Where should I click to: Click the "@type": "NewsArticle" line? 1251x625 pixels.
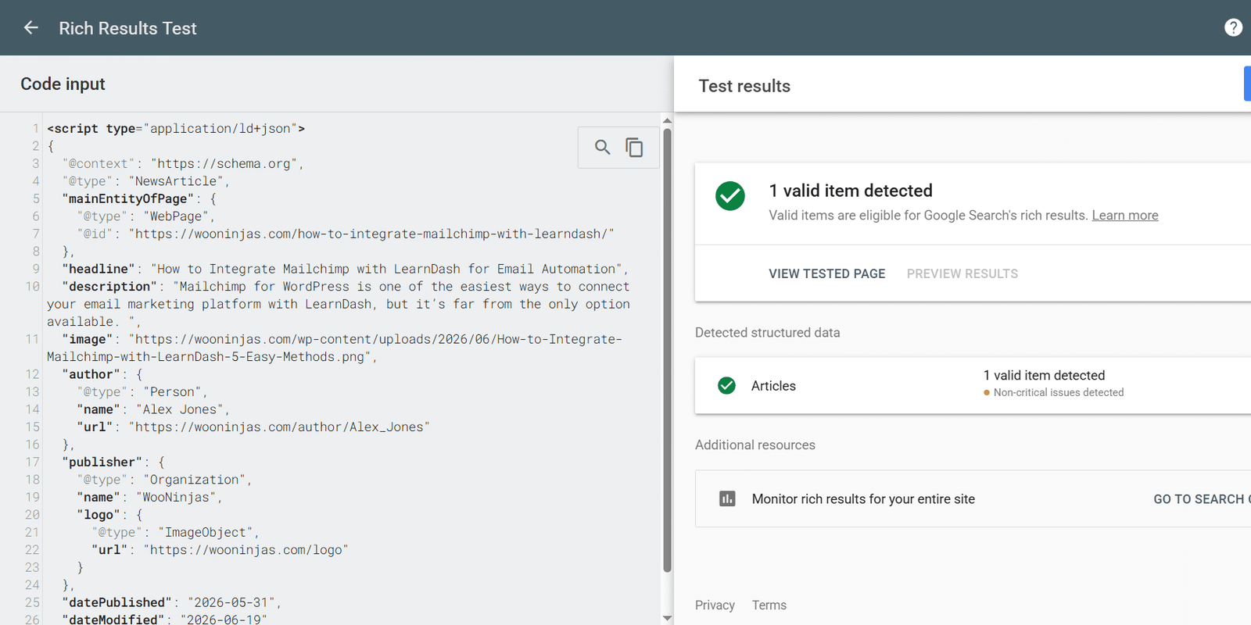point(145,181)
